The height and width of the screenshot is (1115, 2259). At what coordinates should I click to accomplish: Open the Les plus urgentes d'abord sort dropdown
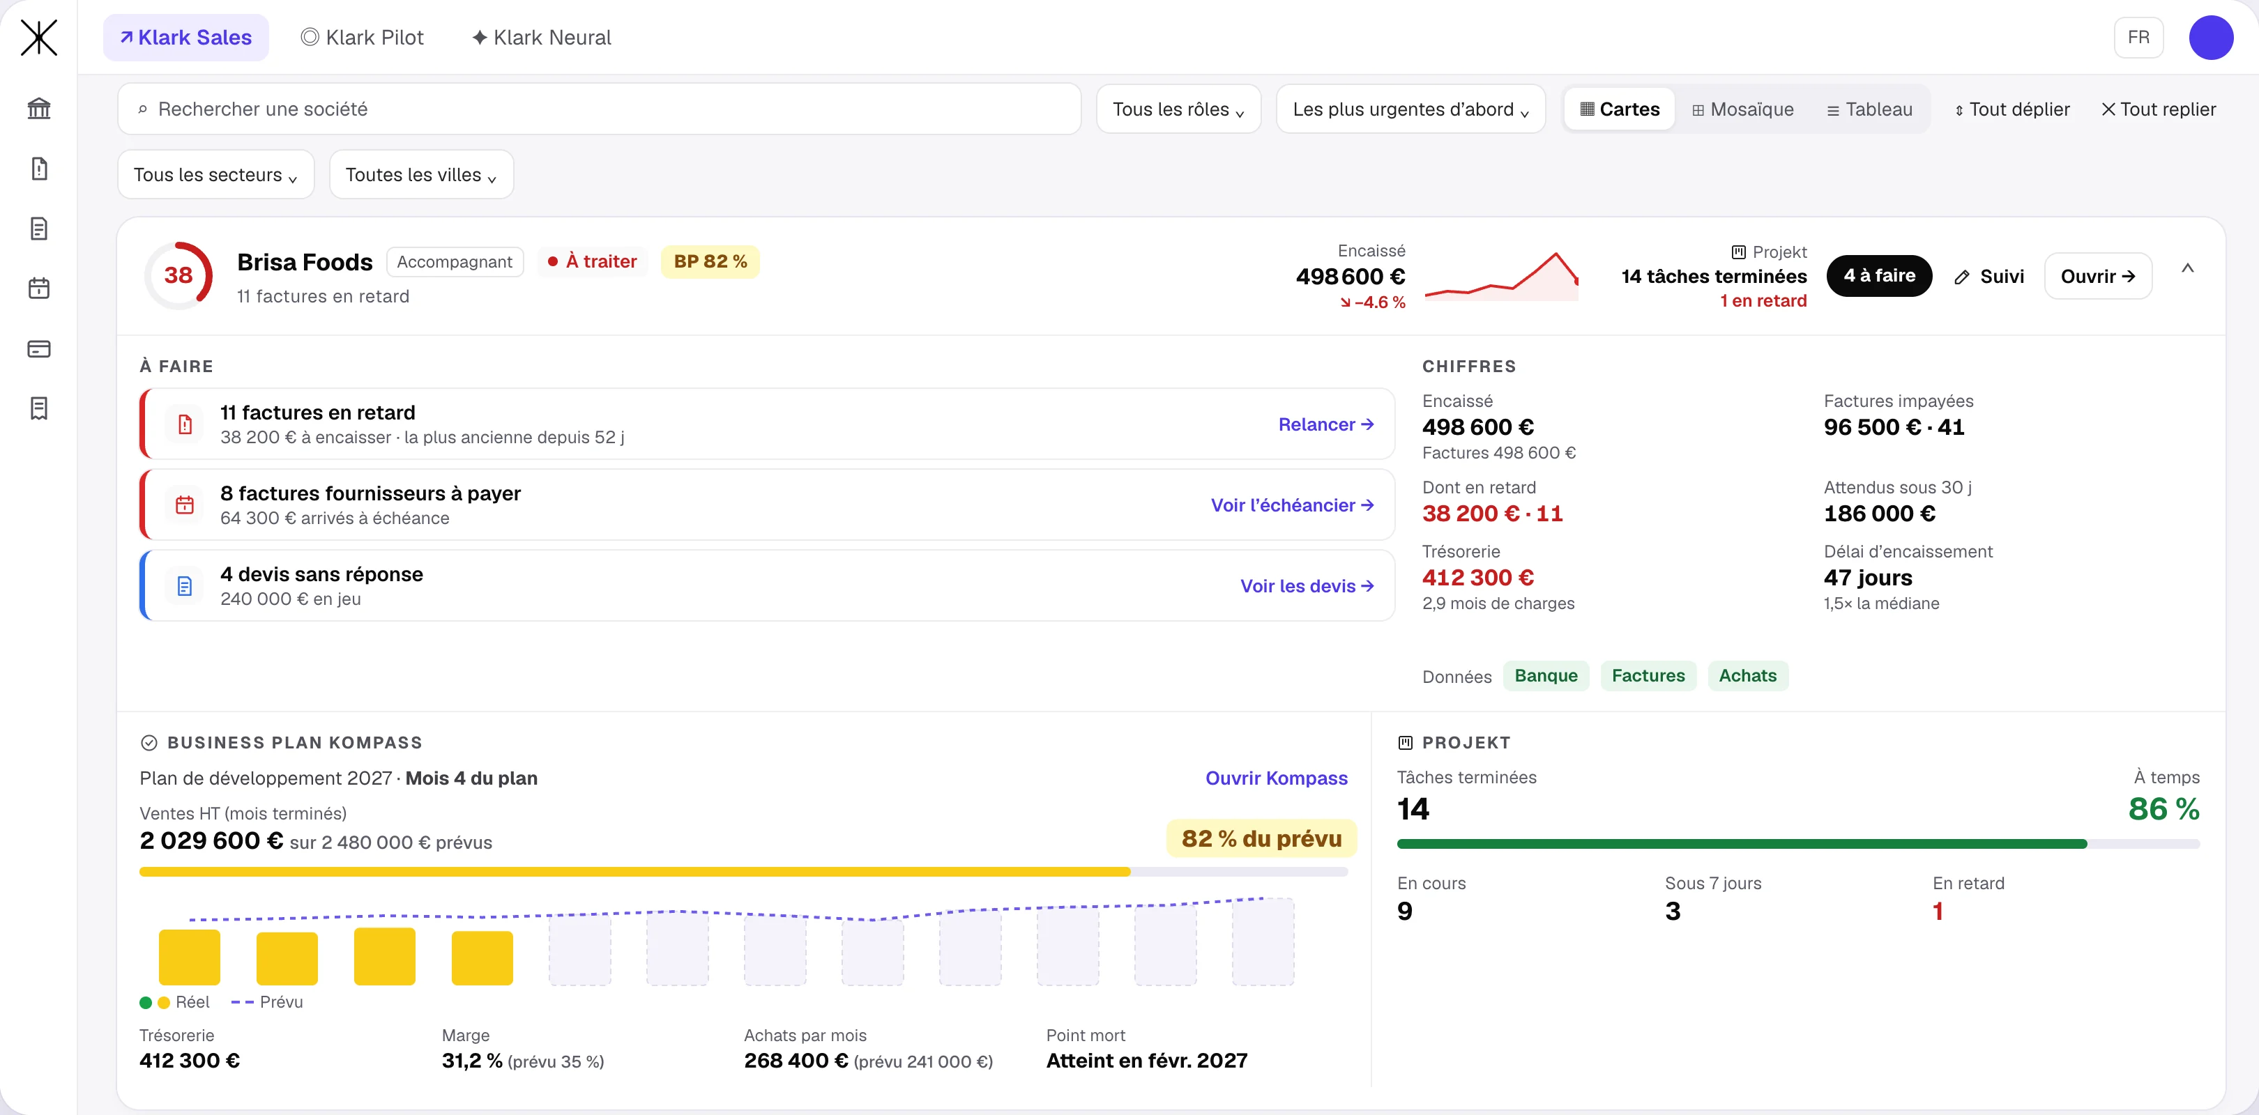click(1410, 109)
